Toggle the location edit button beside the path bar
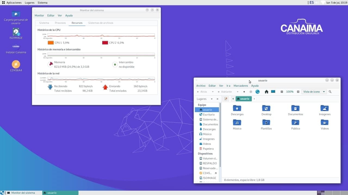The height and width of the screenshot is (195, 348). (x=226, y=99)
